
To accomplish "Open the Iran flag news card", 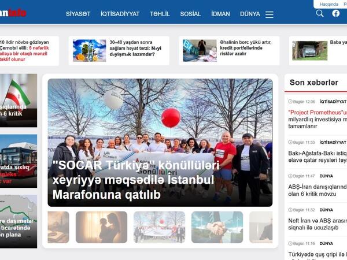I will point(19,101).
